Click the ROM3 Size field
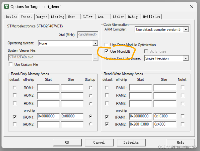This screenshot has width=200, height=151. click(72, 104)
